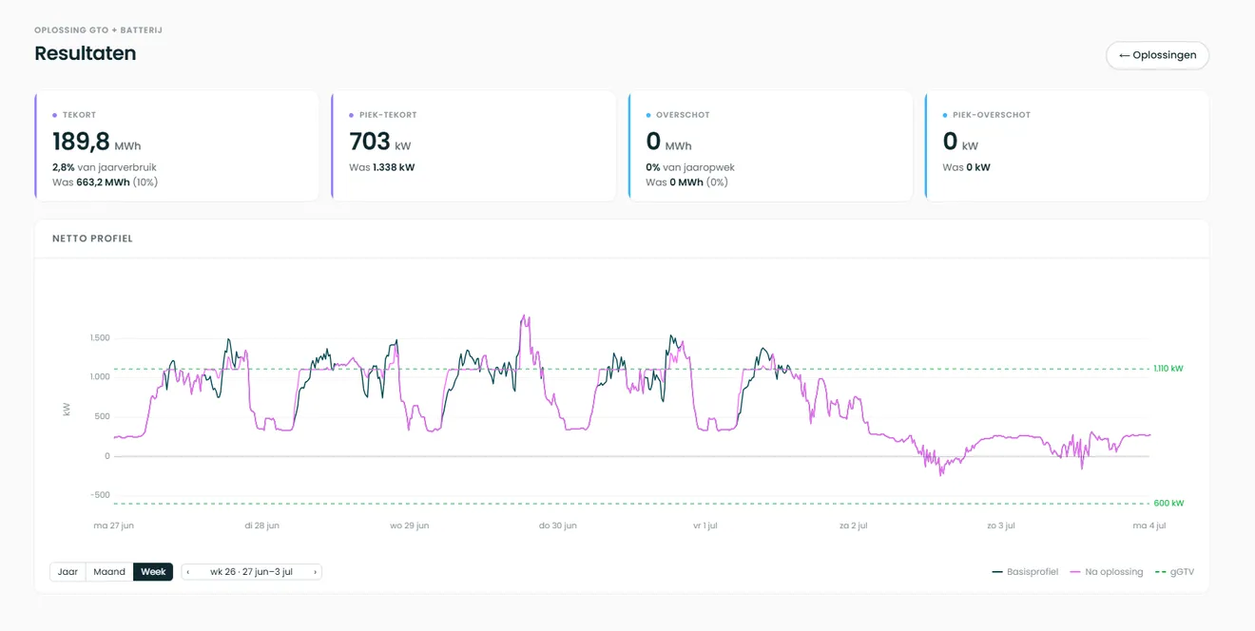Image resolution: width=1255 pixels, height=631 pixels.
Task: Click the 'zo 3 jul' axis date
Action: (x=1002, y=525)
